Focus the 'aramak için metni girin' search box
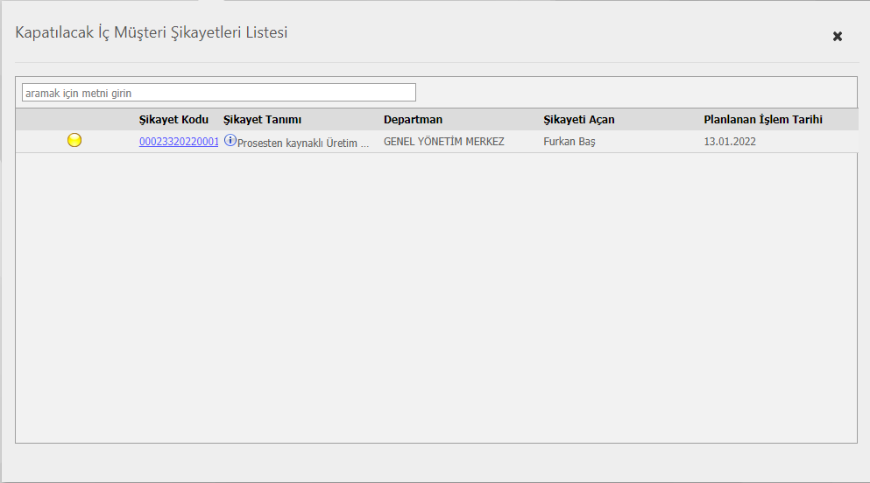Screen dimensions: 870x483 (x=219, y=93)
